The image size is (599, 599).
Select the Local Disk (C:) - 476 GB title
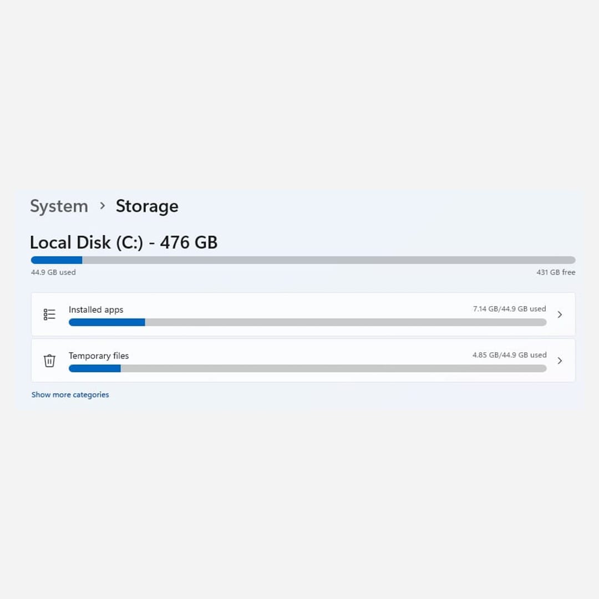tap(123, 242)
